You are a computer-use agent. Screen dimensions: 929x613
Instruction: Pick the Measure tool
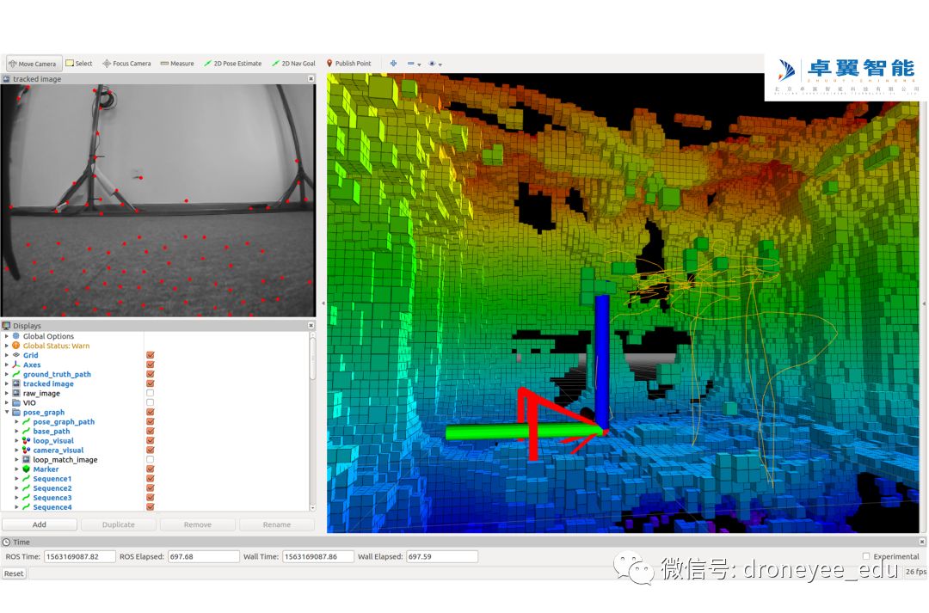pos(176,64)
